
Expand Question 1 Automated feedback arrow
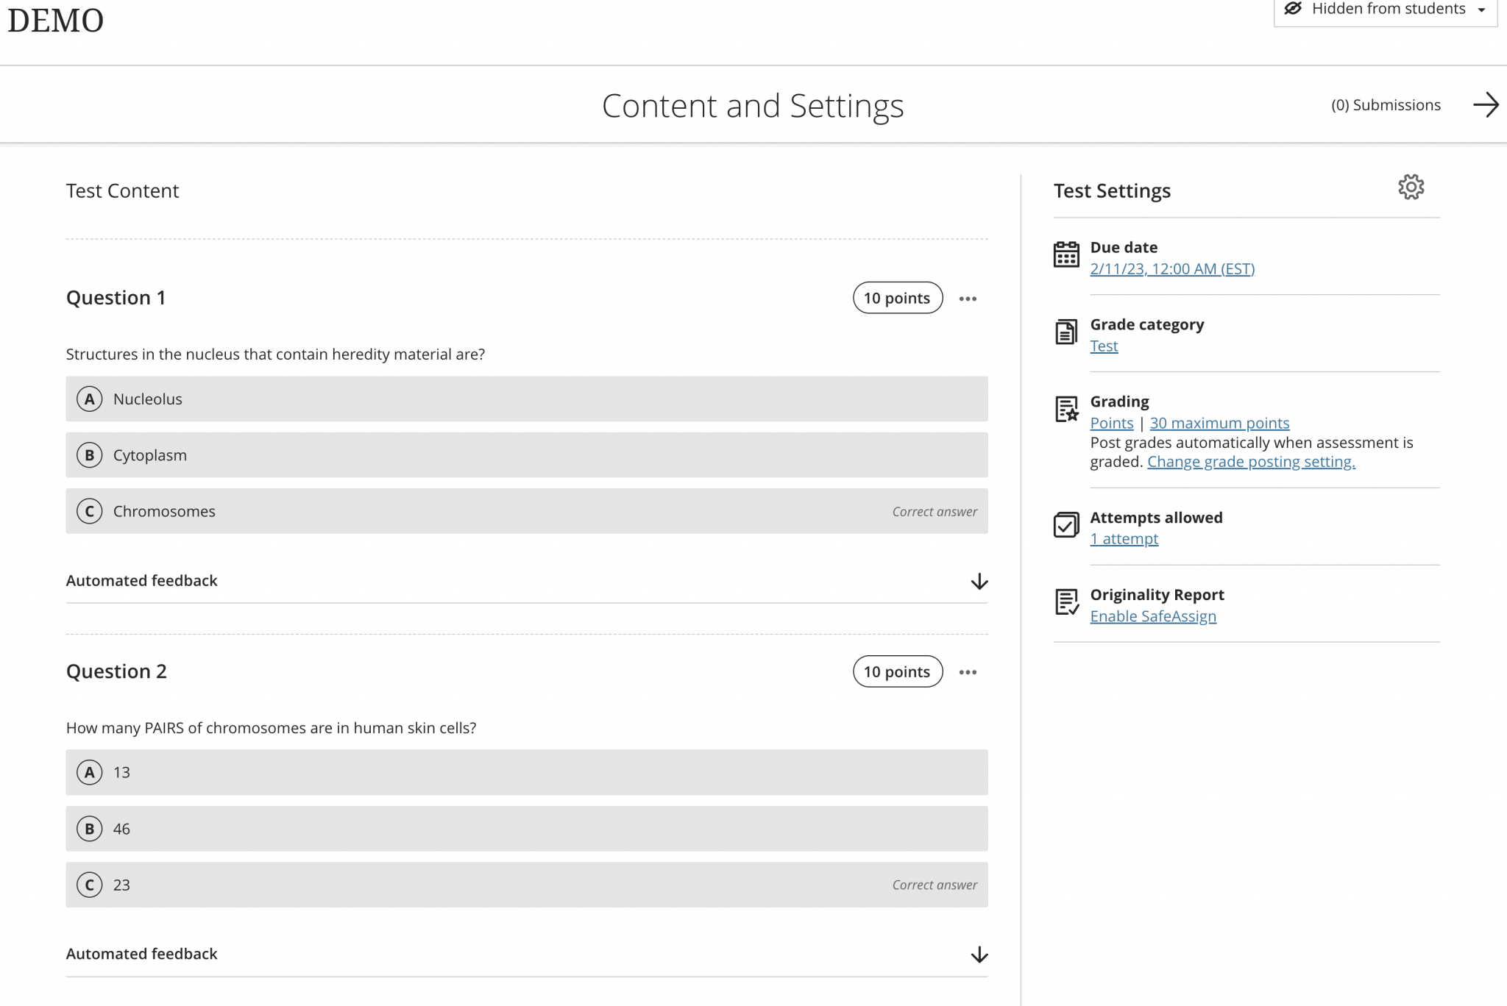point(979,582)
